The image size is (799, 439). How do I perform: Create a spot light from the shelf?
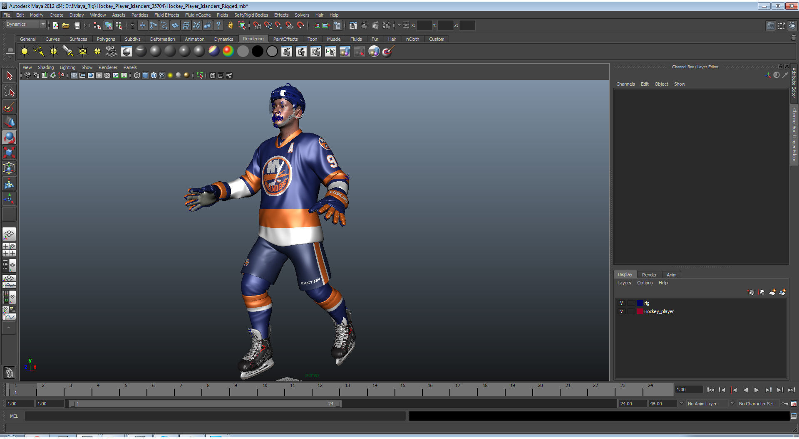(x=68, y=51)
